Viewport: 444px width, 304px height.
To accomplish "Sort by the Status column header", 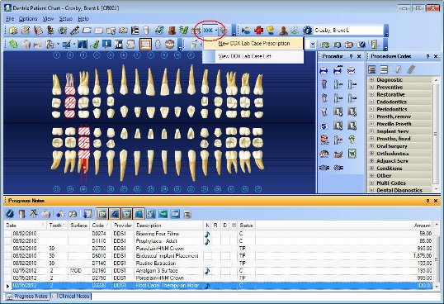I will 246,226.
